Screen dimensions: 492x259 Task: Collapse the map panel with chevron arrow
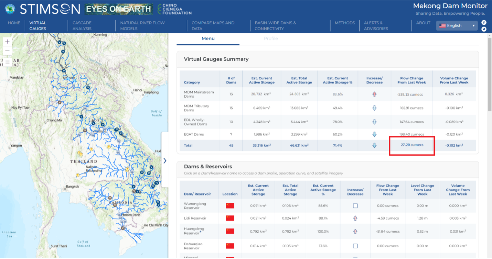[x=165, y=160]
